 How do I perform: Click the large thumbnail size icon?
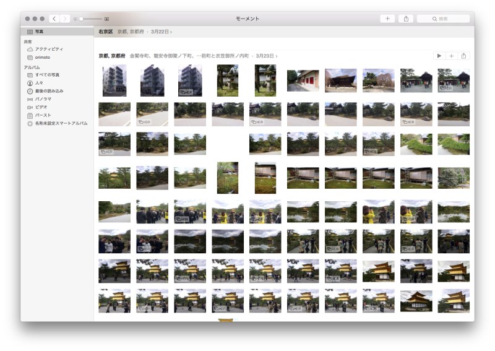point(106,19)
